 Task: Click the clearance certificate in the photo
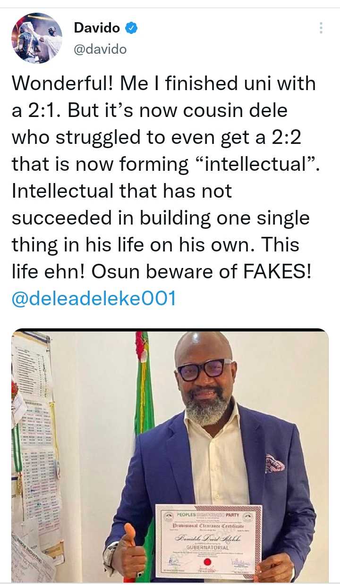coord(208,540)
